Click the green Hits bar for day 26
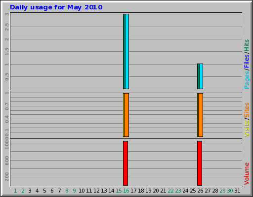 coord(198,76)
